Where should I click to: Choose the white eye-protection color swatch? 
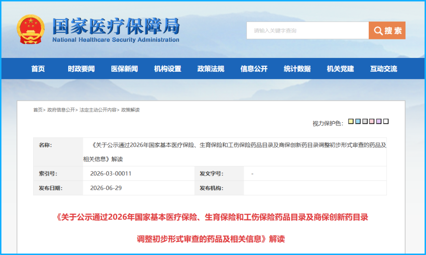[x=386, y=121]
